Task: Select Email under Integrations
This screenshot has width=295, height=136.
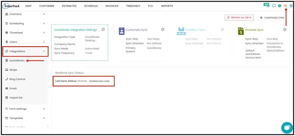Action: [13, 88]
